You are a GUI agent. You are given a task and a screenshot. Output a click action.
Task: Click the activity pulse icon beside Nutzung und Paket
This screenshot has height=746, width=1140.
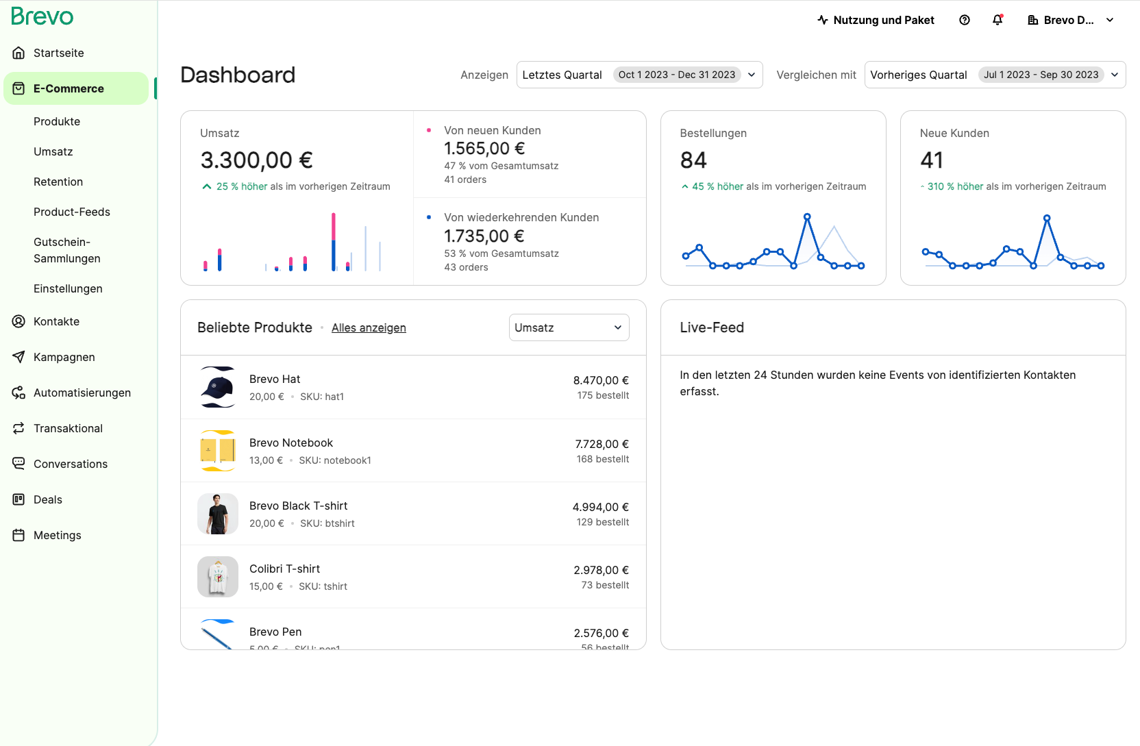point(823,20)
